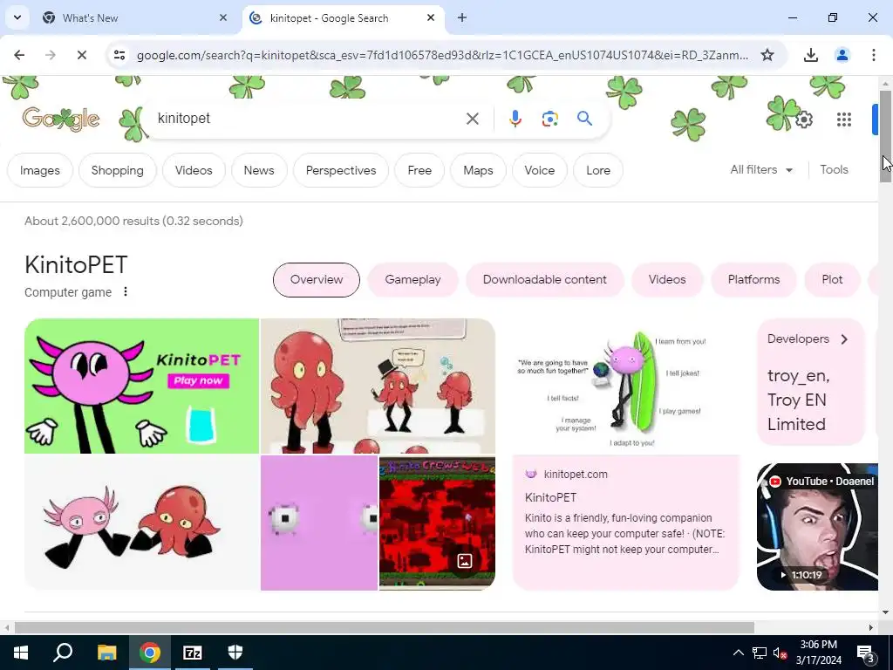893x670 pixels.
Task: Click the address bar URL
Action: 442,55
